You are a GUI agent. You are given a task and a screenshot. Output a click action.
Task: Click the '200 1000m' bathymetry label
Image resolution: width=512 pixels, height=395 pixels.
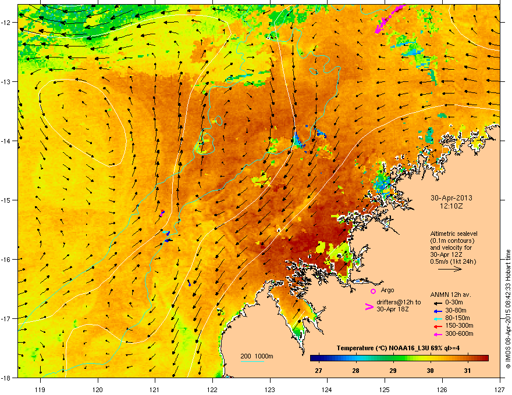[x=257, y=356]
